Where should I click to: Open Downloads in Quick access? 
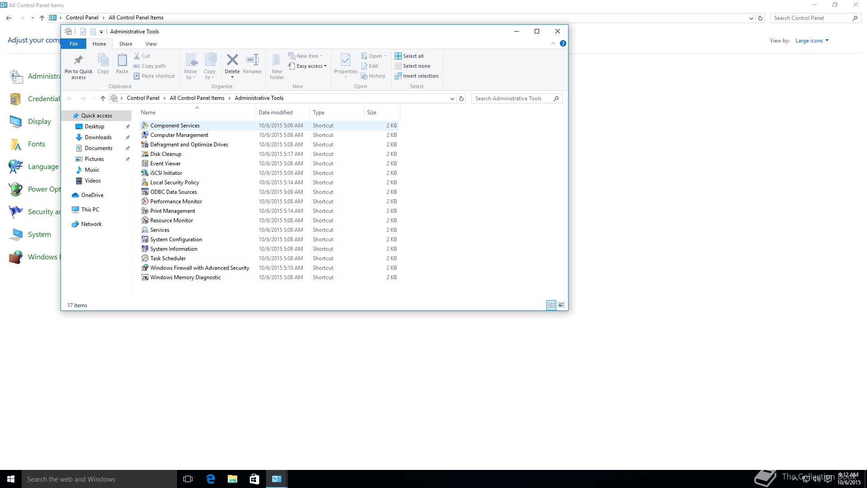pos(98,137)
